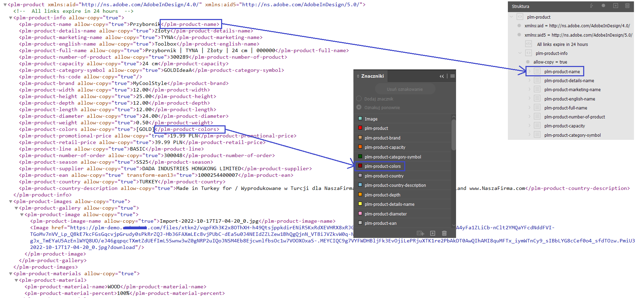Select the plm-product-brand tag in Znaczniki

click(x=403, y=138)
